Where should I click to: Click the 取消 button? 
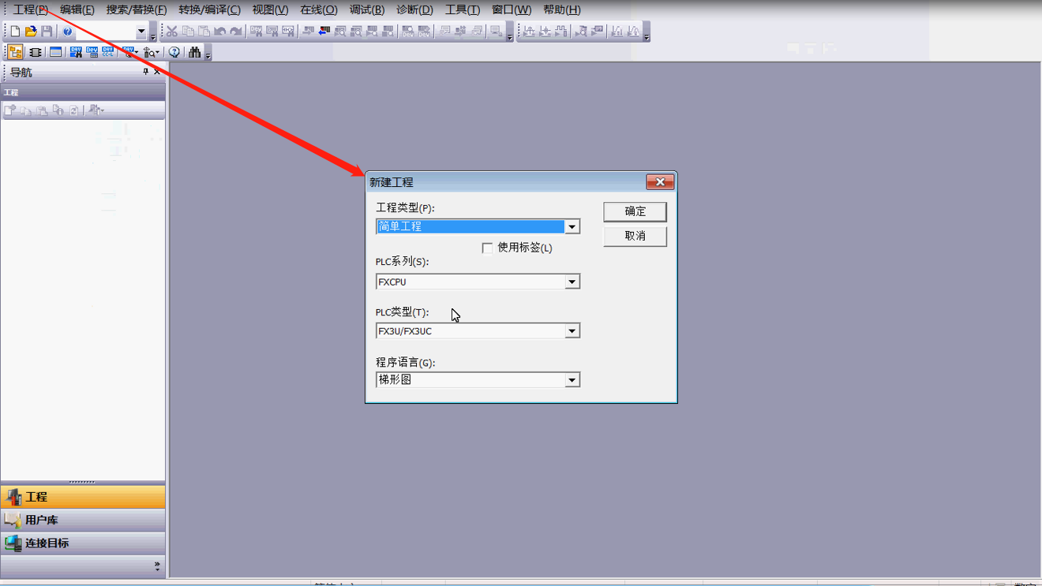pyautogui.click(x=635, y=236)
